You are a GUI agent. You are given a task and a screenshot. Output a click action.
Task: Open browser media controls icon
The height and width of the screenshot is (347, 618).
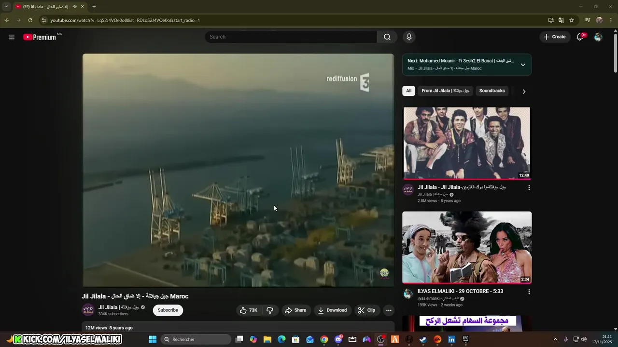click(x=588, y=20)
